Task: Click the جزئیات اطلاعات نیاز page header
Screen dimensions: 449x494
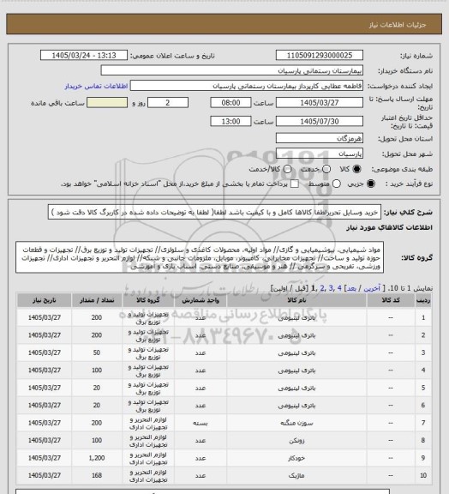Action: click(398, 25)
